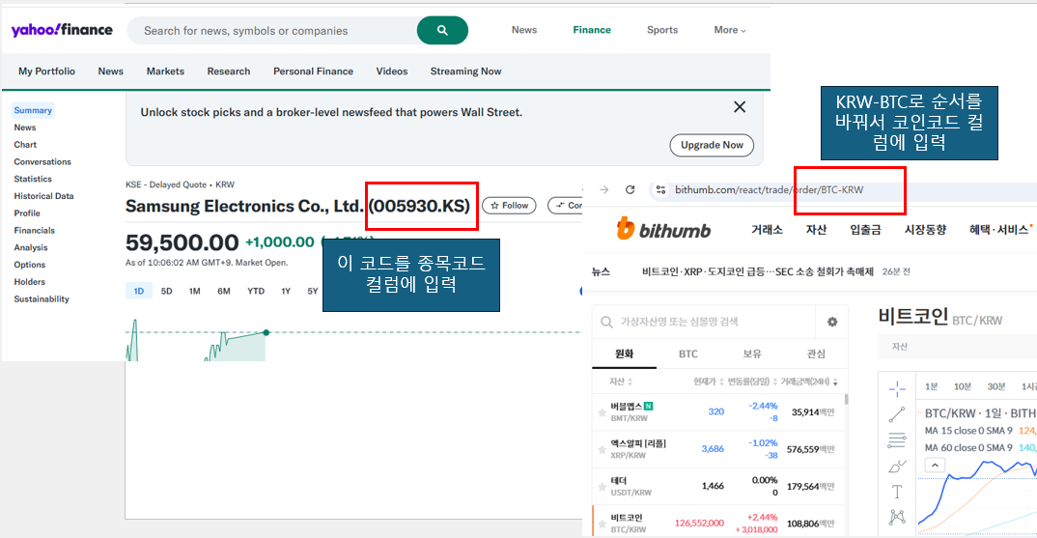This screenshot has width=1037, height=538.
Task: Open Finance in Yahoo top header
Action: point(592,30)
